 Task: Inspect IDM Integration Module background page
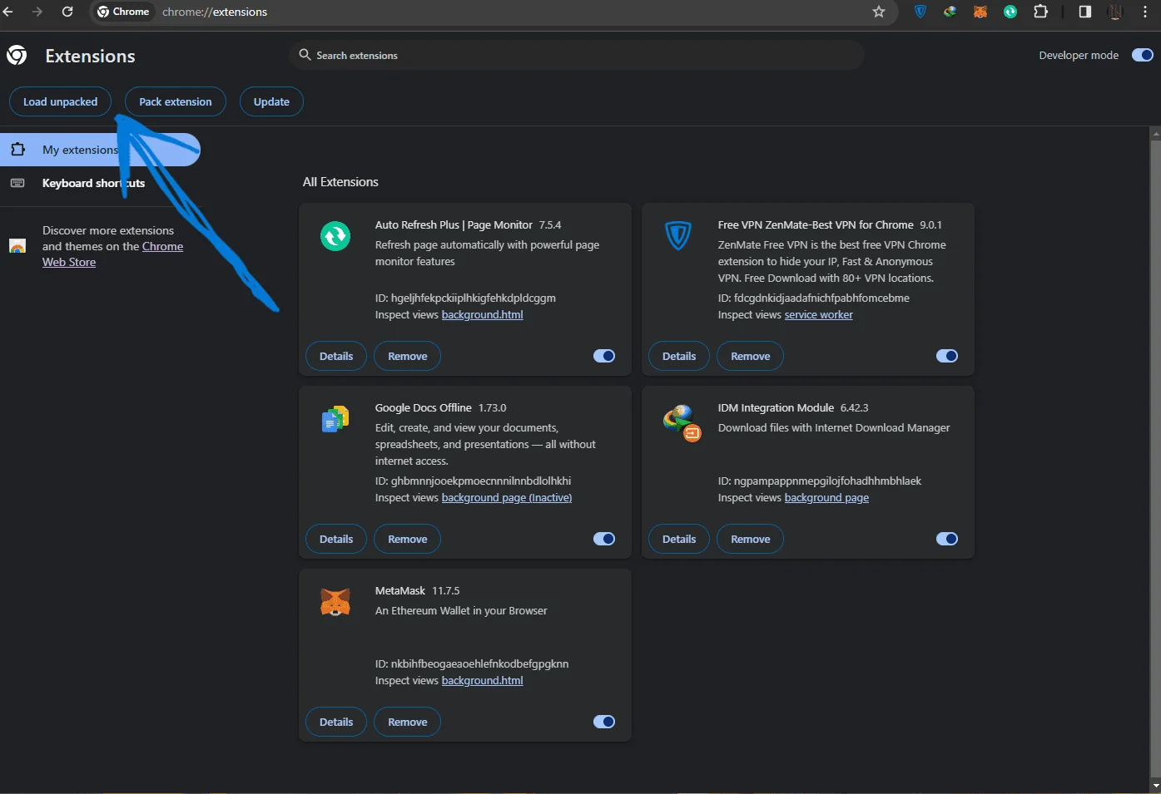[826, 497]
